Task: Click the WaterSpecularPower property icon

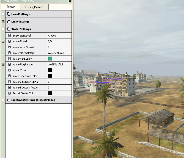Action: pos(9,87)
